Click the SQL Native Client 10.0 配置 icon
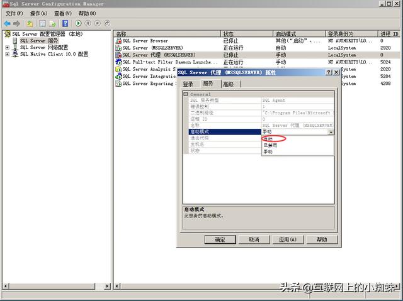The height and width of the screenshot is (301, 403). click(15, 54)
